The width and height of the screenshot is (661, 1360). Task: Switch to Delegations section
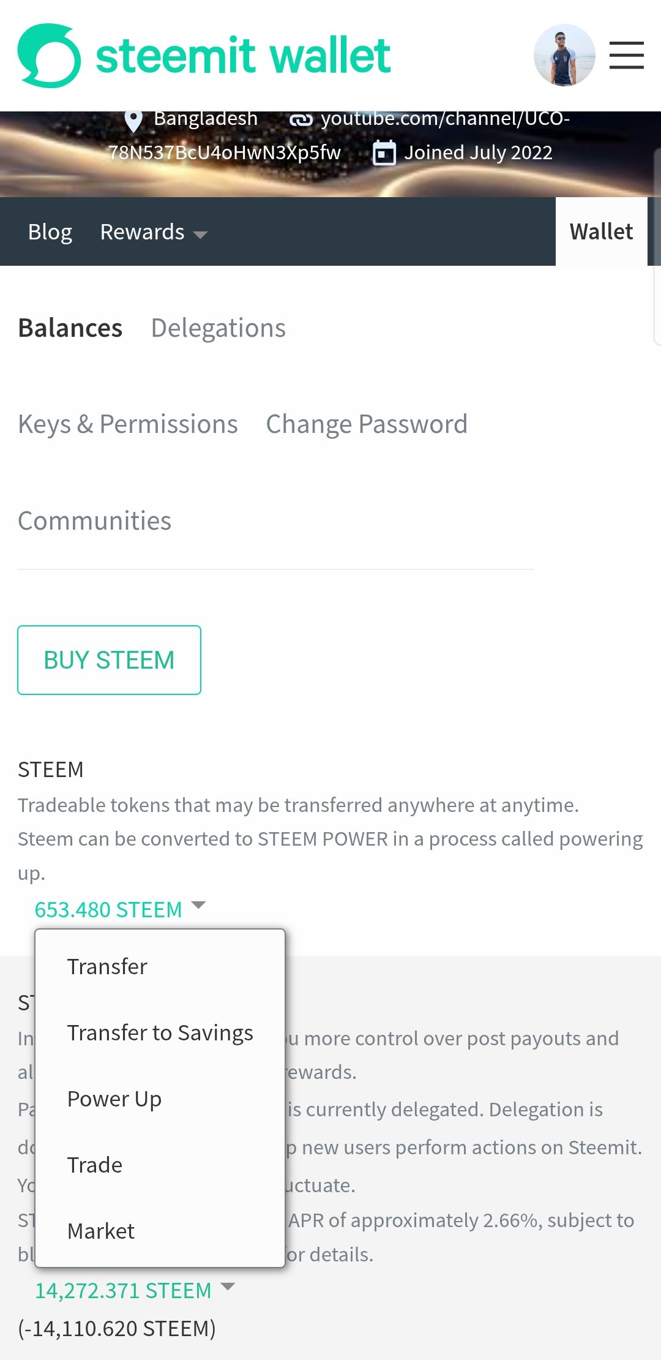218,328
